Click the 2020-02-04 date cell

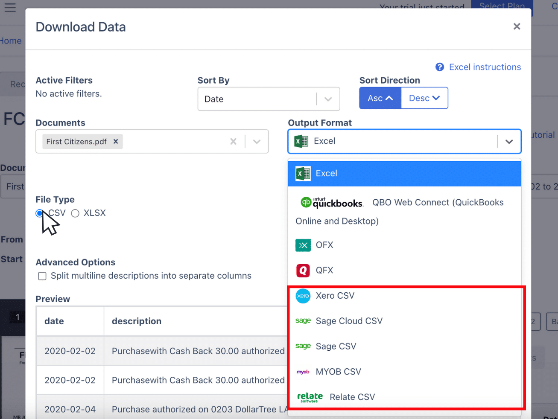[70, 409]
